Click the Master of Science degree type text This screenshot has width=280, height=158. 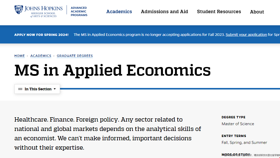(x=238, y=124)
